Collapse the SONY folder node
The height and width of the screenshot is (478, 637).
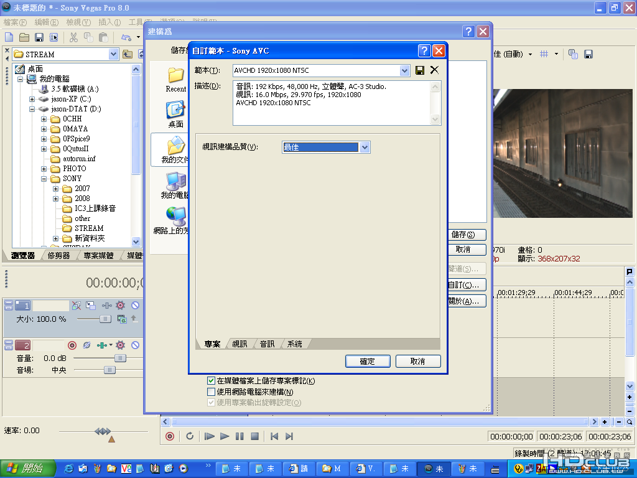pyautogui.click(x=44, y=179)
